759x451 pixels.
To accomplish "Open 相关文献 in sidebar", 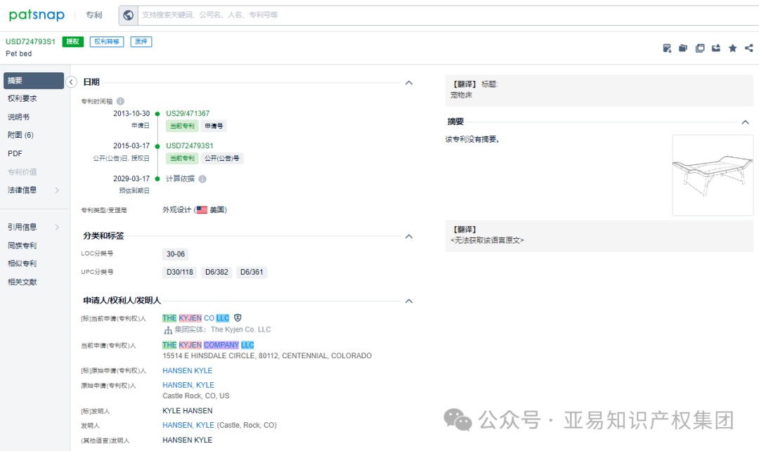I will [22, 282].
